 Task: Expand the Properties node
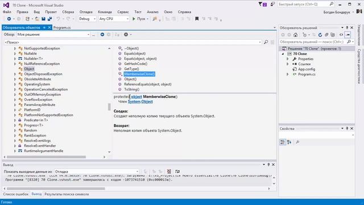click(288, 59)
